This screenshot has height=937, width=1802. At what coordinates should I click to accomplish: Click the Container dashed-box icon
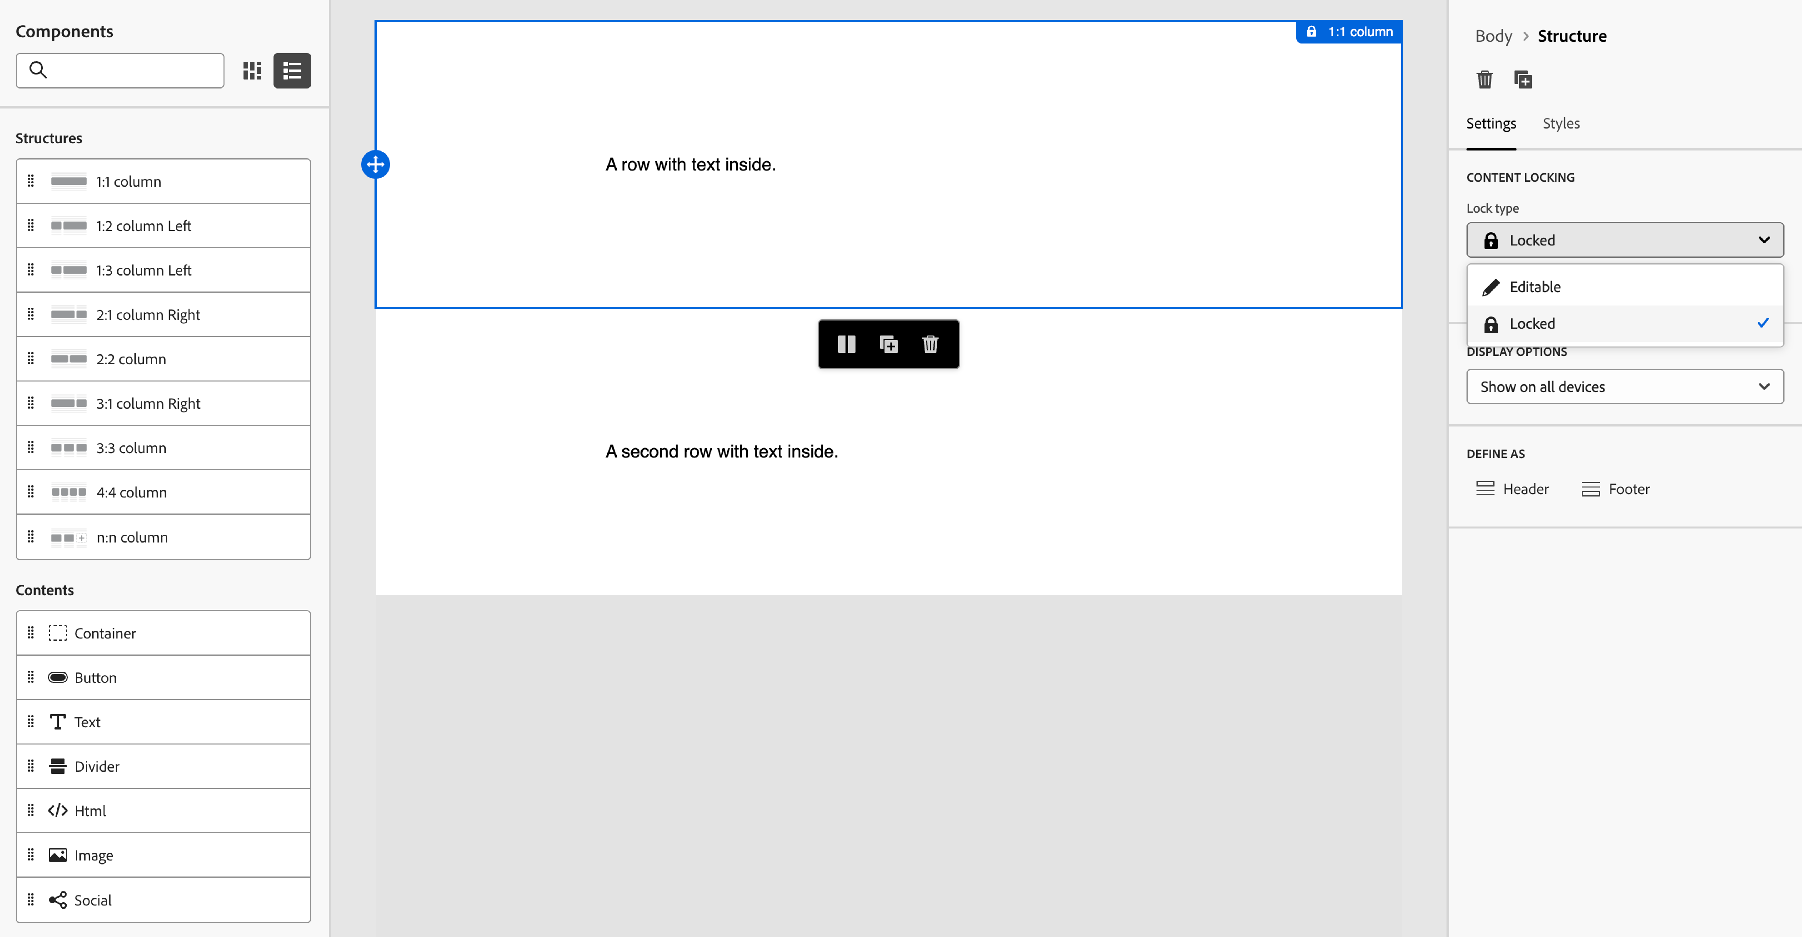pyautogui.click(x=58, y=633)
